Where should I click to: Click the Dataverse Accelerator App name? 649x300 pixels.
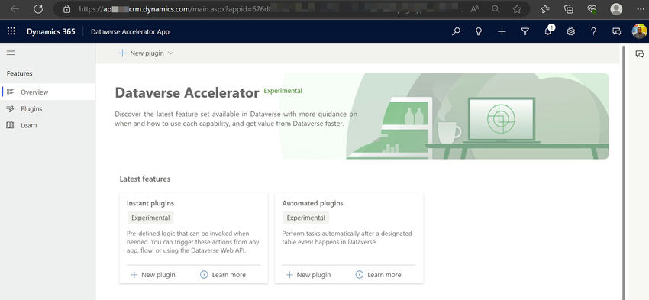(x=130, y=31)
